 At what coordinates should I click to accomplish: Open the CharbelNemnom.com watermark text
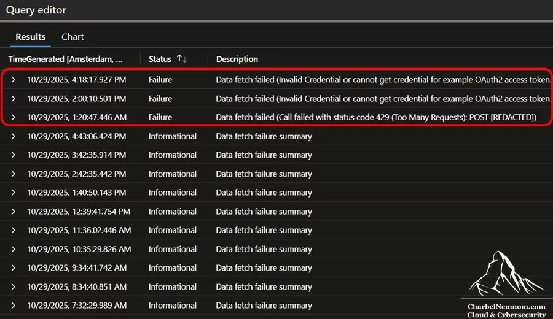(506, 307)
